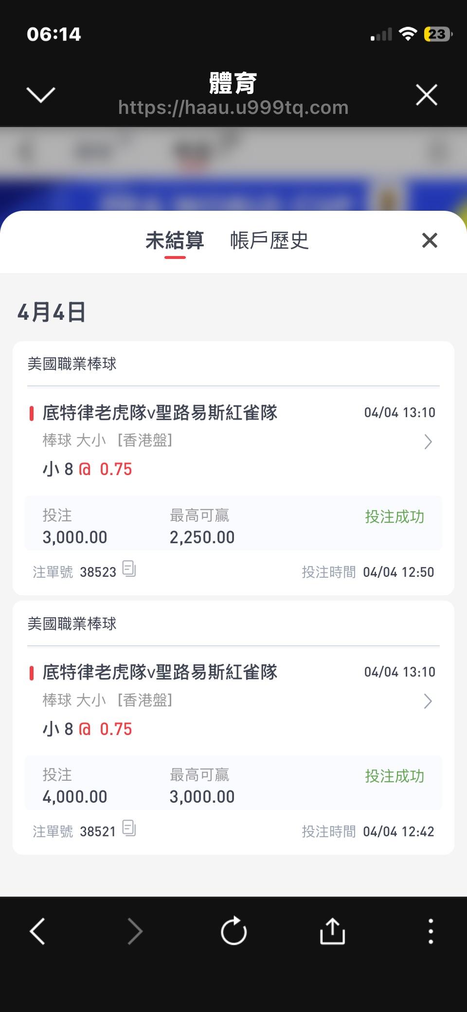The height and width of the screenshot is (1012, 467).
Task: Open the first 底特律老虎隊v聖路易斯紅雀隊 match
Action: [x=160, y=413]
